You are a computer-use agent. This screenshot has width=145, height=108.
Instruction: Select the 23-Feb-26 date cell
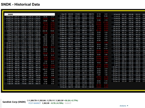(63, 69)
